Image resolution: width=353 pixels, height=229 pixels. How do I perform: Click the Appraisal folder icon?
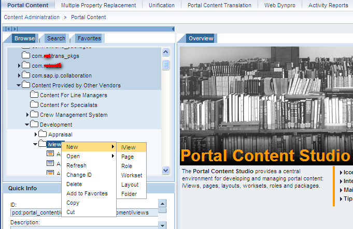tap(43, 134)
